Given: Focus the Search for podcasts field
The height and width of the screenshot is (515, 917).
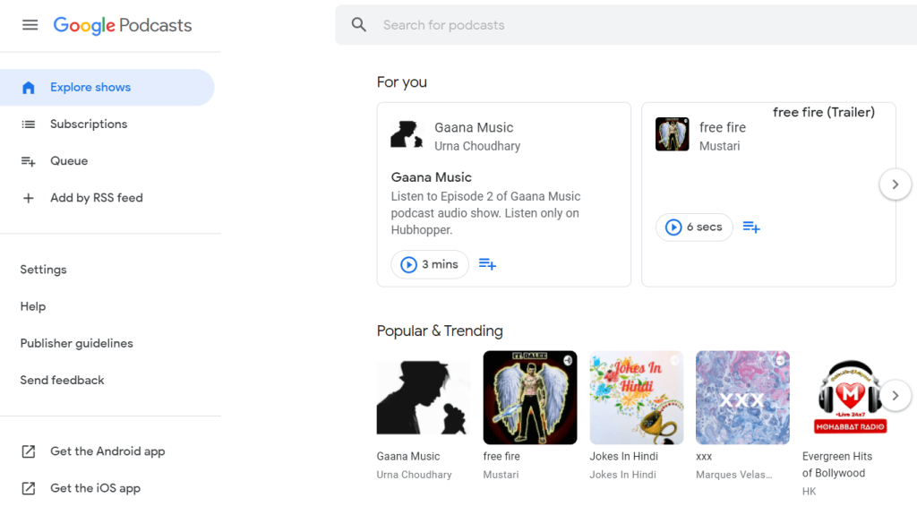Looking at the screenshot, I should click(626, 24).
